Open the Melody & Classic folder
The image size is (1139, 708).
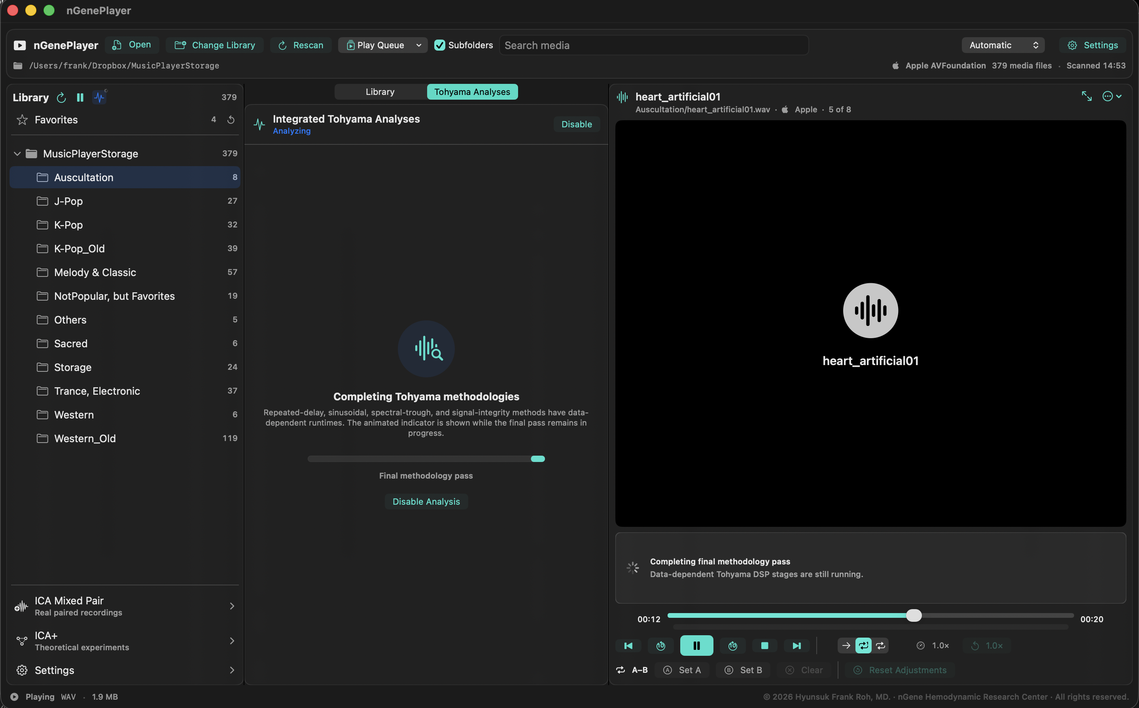pyautogui.click(x=125, y=272)
